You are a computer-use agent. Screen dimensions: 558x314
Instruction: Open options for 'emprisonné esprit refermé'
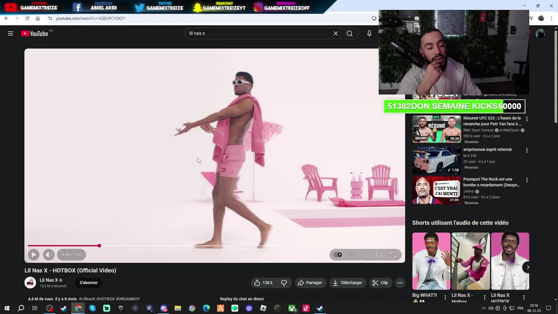pos(527,150)
